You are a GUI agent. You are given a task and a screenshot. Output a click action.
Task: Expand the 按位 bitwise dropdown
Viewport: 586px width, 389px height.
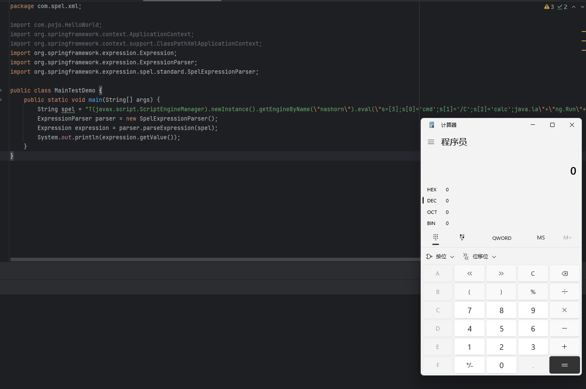[440, 256]
